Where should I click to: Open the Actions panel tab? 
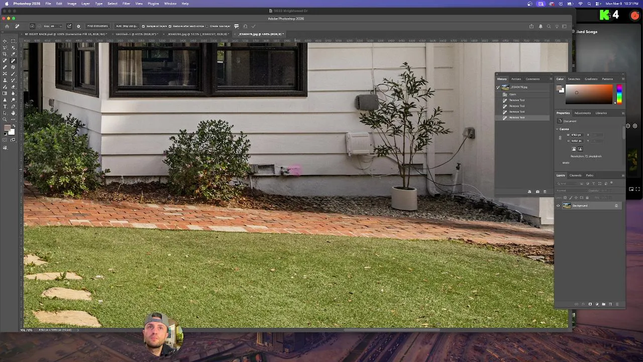(516, 79)
